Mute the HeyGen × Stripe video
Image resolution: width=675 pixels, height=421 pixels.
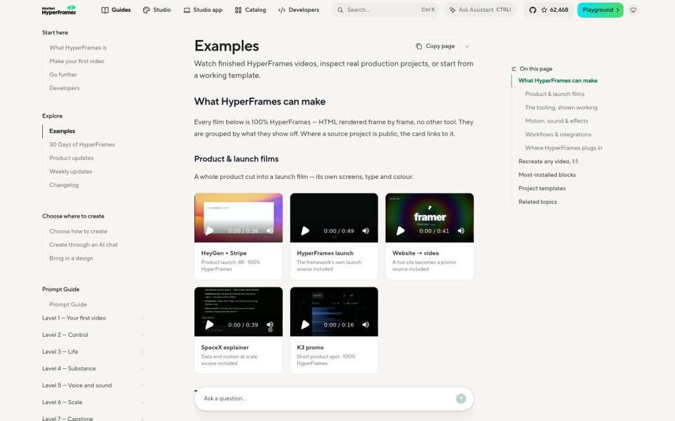point(270,231)
